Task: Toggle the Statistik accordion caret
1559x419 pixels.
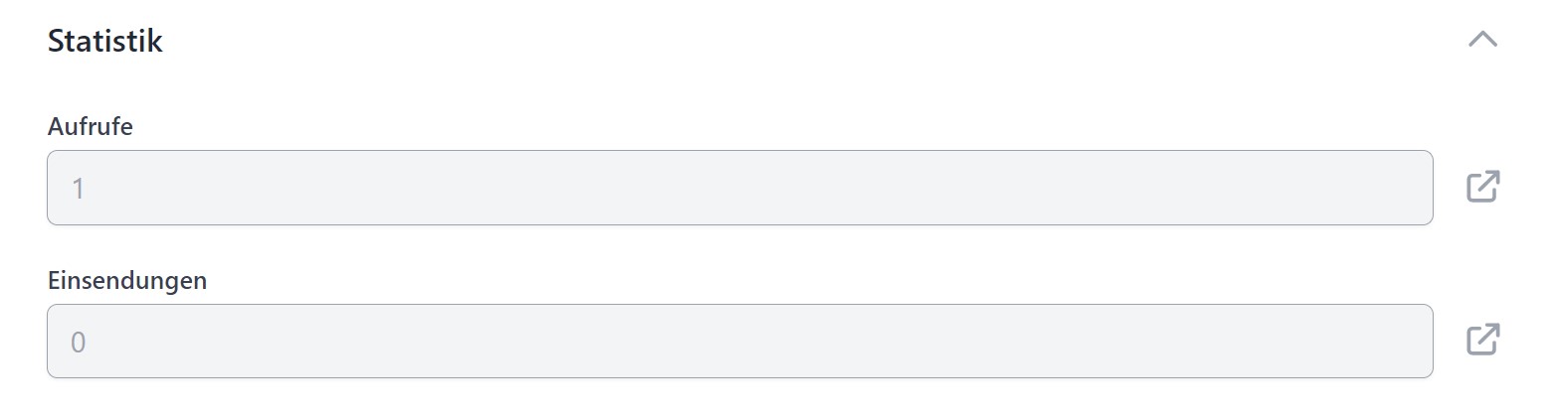Action: pos(1482,40)
